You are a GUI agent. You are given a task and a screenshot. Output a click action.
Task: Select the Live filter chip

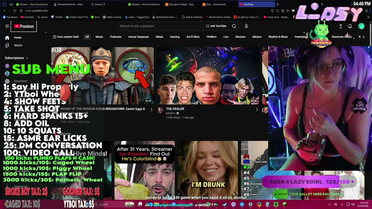[x=226, y=37]
